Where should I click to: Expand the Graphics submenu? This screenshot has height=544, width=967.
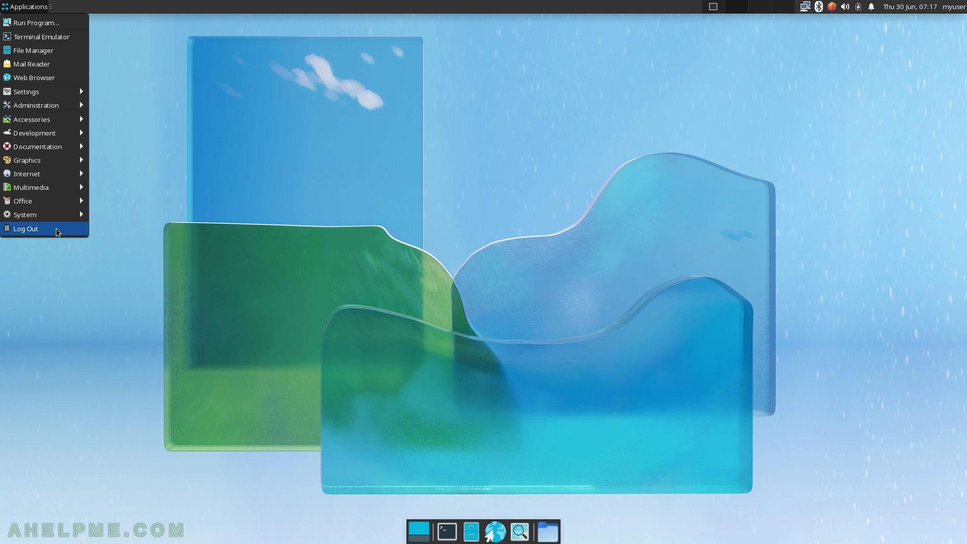pos(44,160)
